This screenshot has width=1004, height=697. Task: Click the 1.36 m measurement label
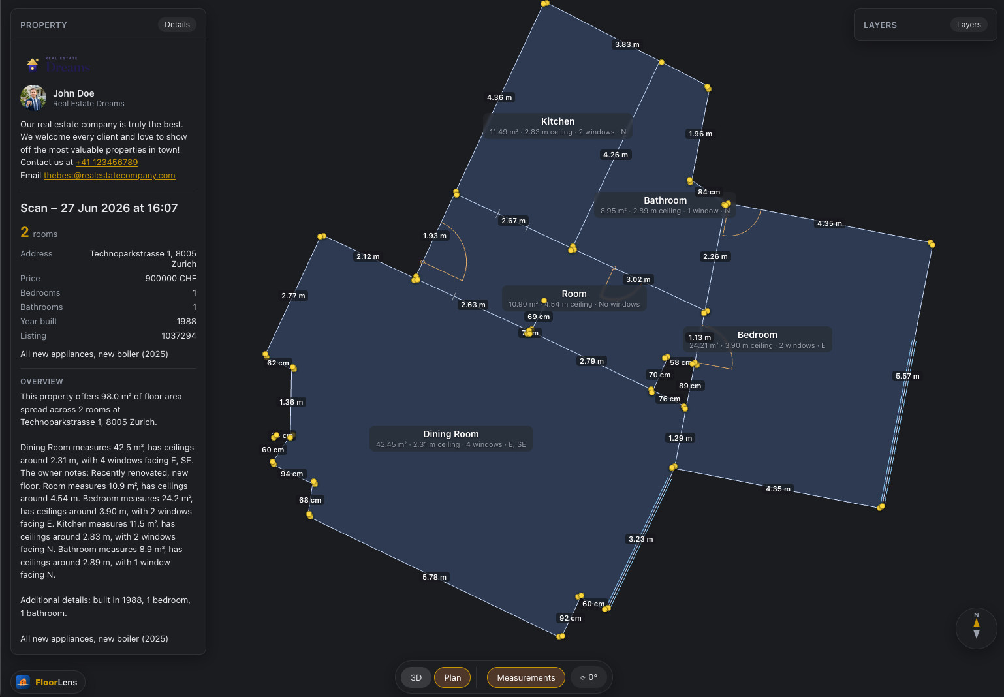pos(291,402)
